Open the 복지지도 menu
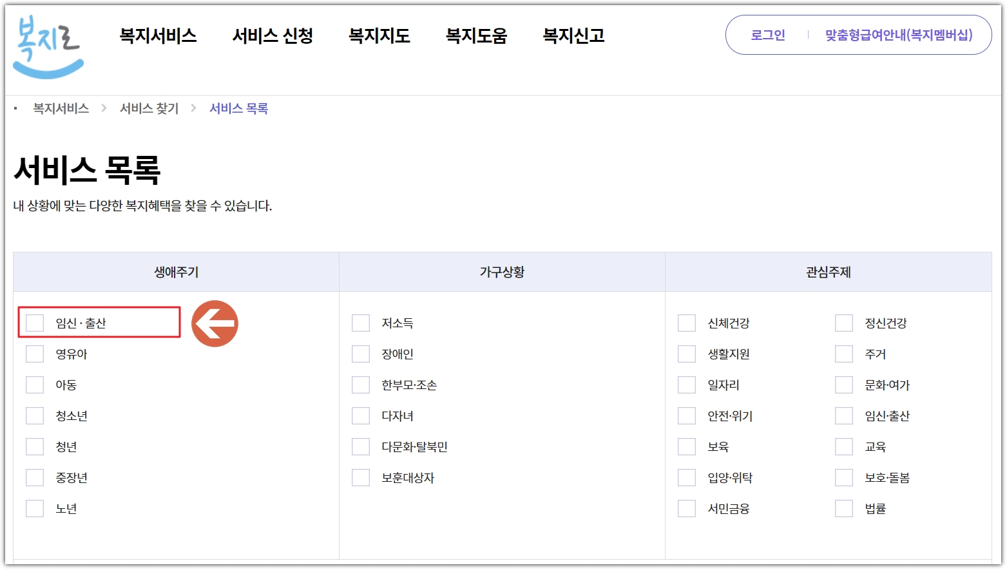 pyautogui.click(x=379, y=37)
